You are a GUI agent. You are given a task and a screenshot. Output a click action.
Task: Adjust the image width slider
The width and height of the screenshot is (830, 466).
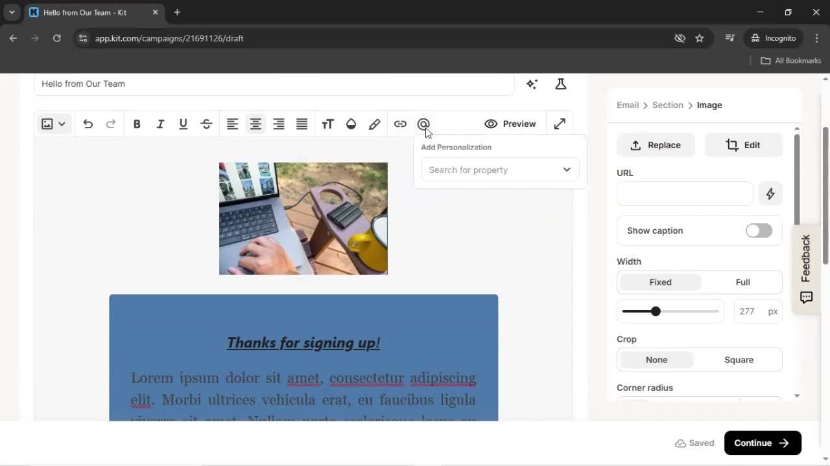click(x=656, y=311)
